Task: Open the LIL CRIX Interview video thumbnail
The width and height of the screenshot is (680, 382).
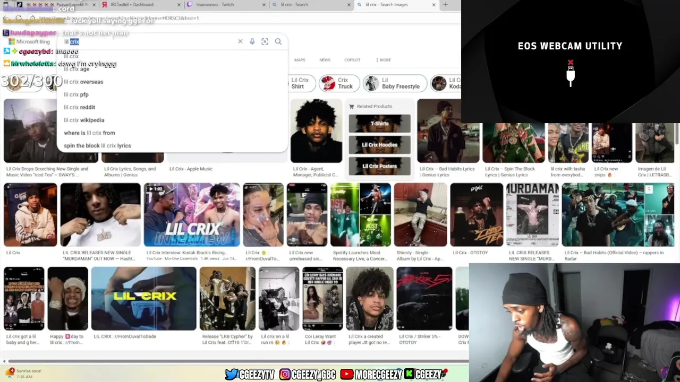Action: 192,215
